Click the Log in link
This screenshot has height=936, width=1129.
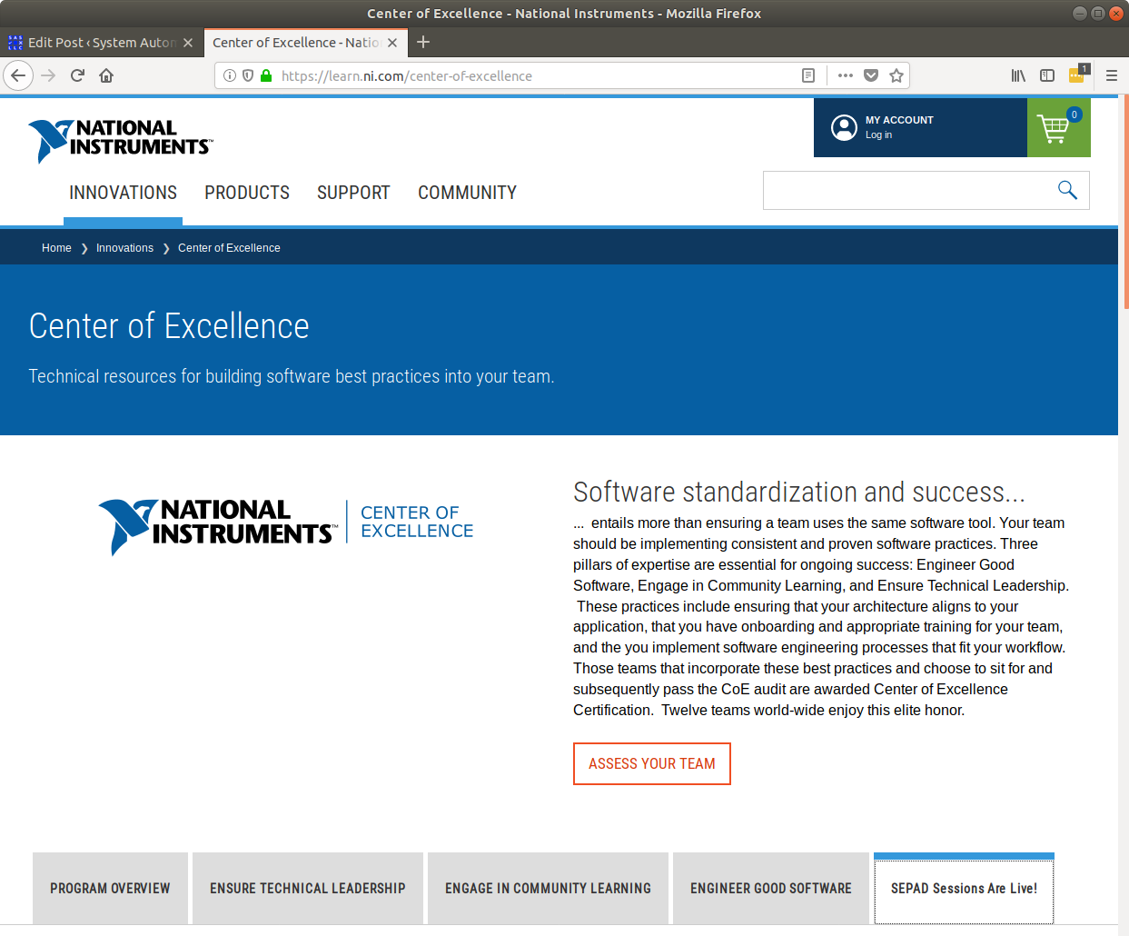click(878, 135)
